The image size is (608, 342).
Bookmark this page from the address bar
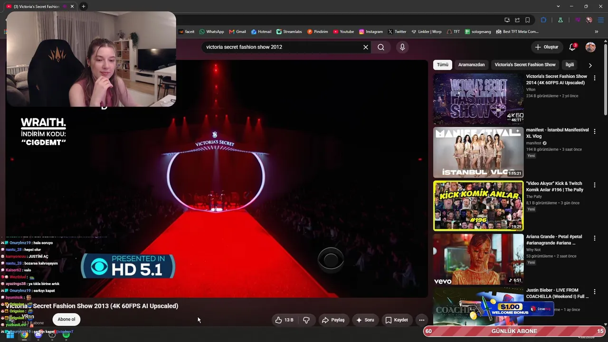(528, 20)
